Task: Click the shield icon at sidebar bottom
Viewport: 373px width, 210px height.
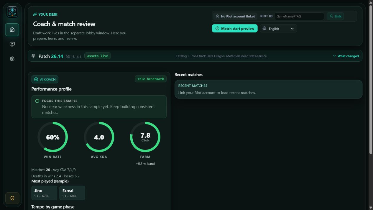Action: (12, 198)
